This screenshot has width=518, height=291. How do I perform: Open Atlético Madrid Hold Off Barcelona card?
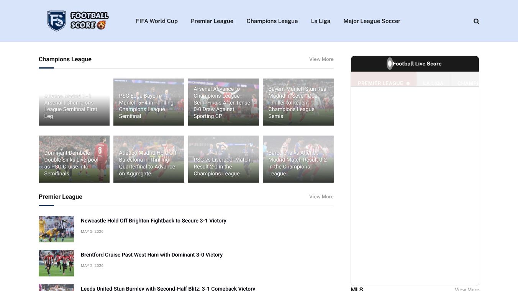149,159
